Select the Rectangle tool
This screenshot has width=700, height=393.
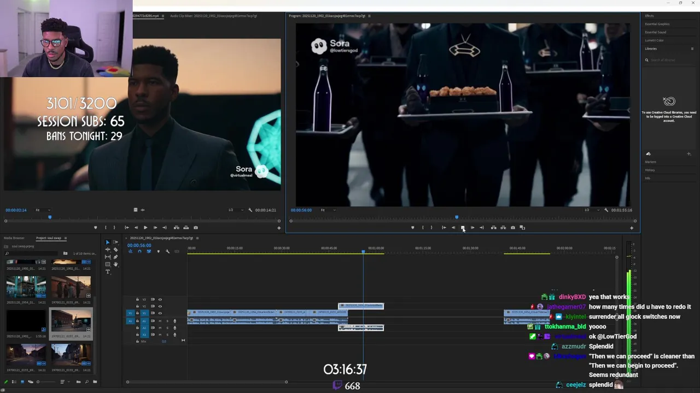pyautogui.click(x=108, y=264)
